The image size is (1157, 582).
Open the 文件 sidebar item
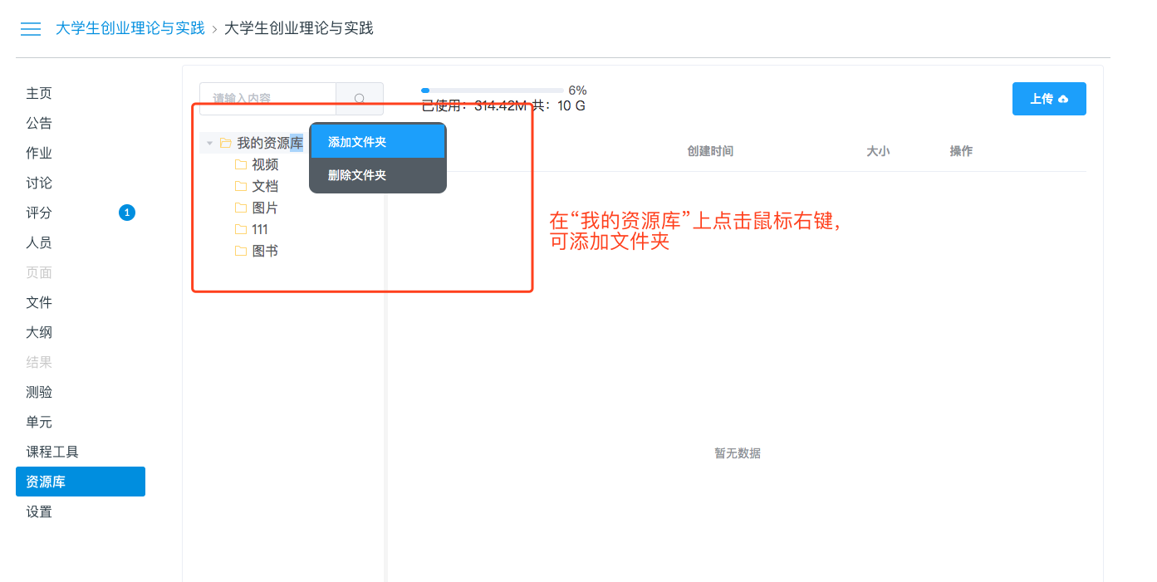click(39, 302)
